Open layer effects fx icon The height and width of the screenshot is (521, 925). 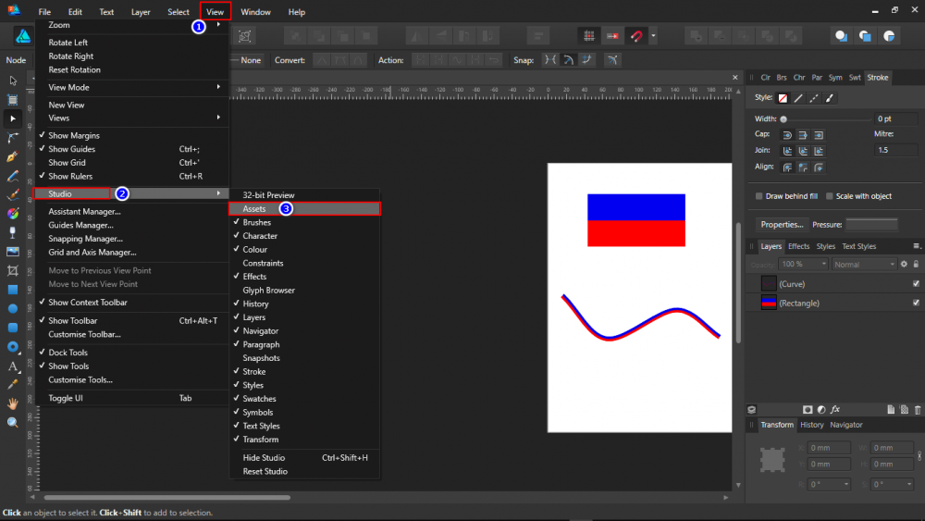835,409
